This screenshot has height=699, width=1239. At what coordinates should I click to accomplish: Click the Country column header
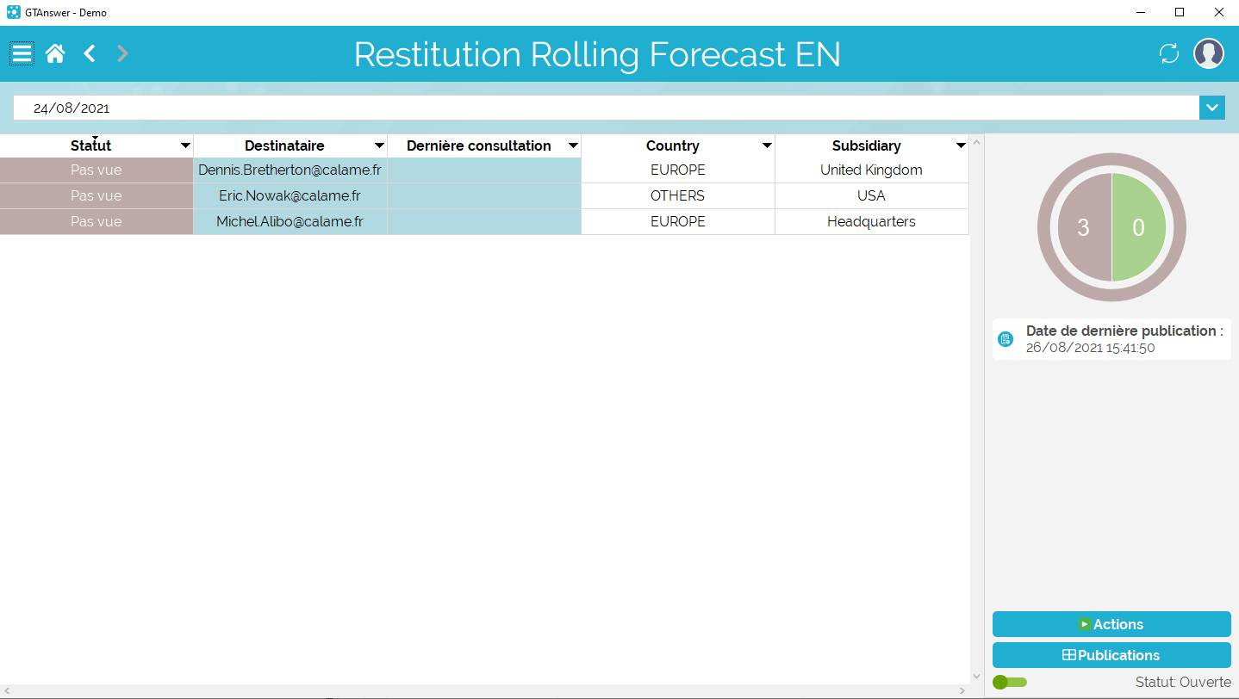pyautogui.click(x=672, y=146)
